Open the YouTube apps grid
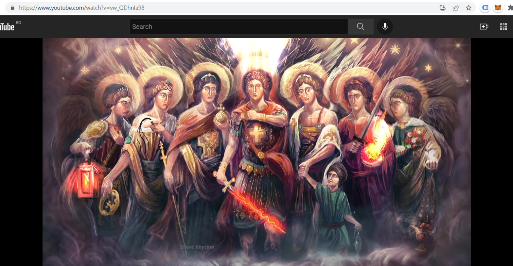 504,27
